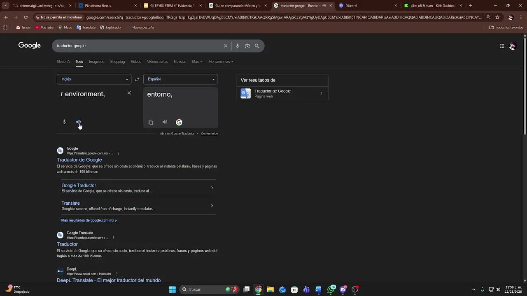Clear the Google search box
Screen dimensions: 527x296
click(225, 46)
